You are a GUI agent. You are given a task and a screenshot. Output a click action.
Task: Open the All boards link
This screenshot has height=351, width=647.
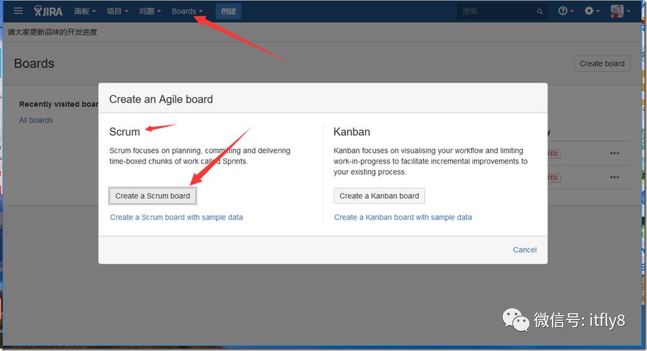36,120
